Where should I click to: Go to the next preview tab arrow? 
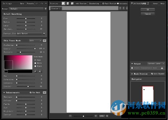[x=124, y=8]
